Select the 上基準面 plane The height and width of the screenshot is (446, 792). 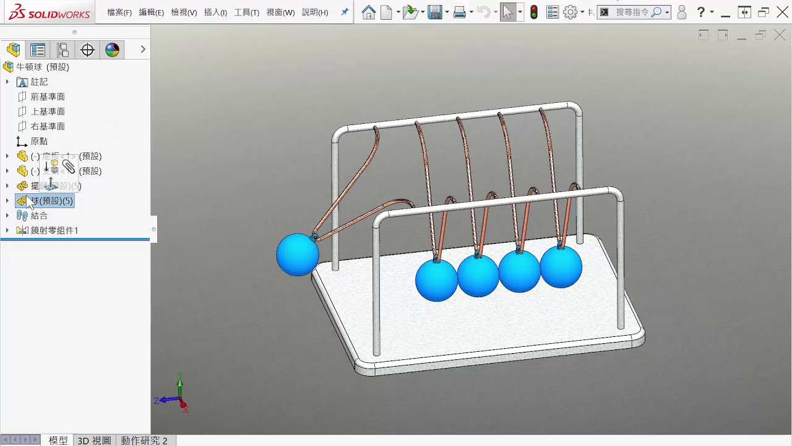[48, 111]
